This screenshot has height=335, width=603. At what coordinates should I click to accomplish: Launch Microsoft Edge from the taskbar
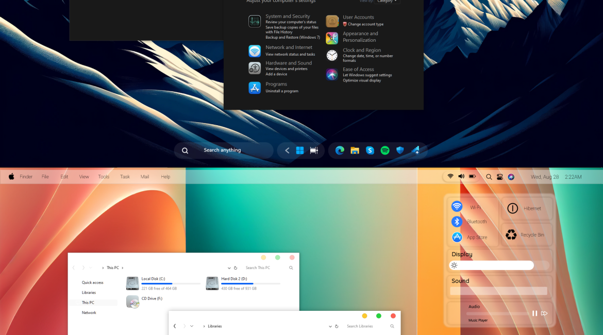(x=340, y=150)
